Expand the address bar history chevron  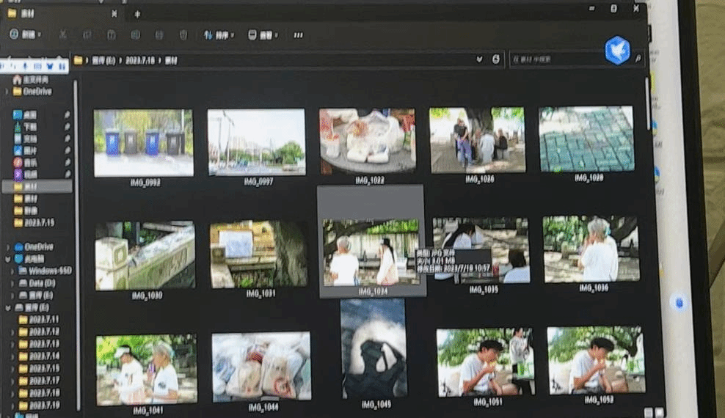point(479,59)
